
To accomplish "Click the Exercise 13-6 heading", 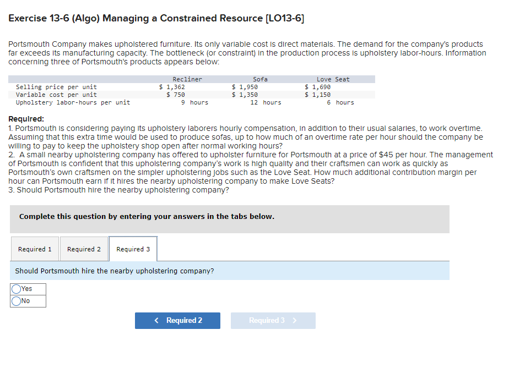I will click(156, 18).
